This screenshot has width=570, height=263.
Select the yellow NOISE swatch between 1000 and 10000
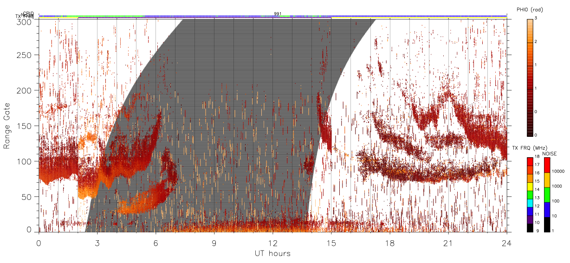click(x=547, y=180)
